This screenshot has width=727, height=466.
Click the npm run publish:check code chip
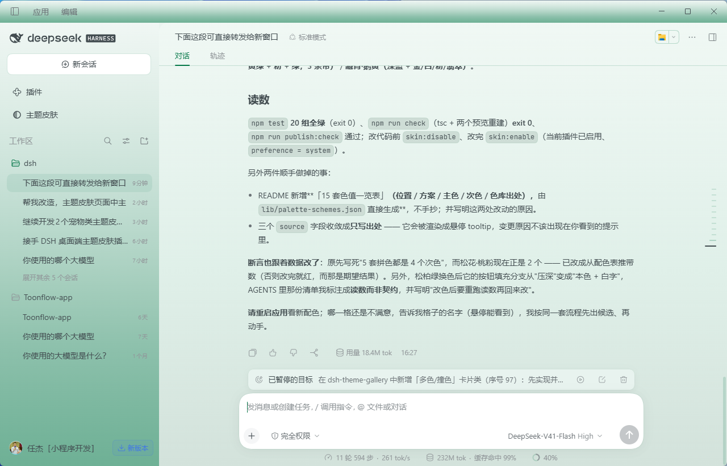(295, 137)
